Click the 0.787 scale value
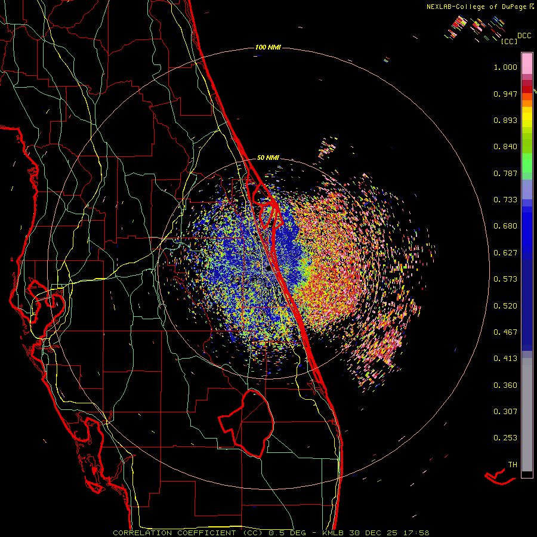 click(x=505, y=173)
